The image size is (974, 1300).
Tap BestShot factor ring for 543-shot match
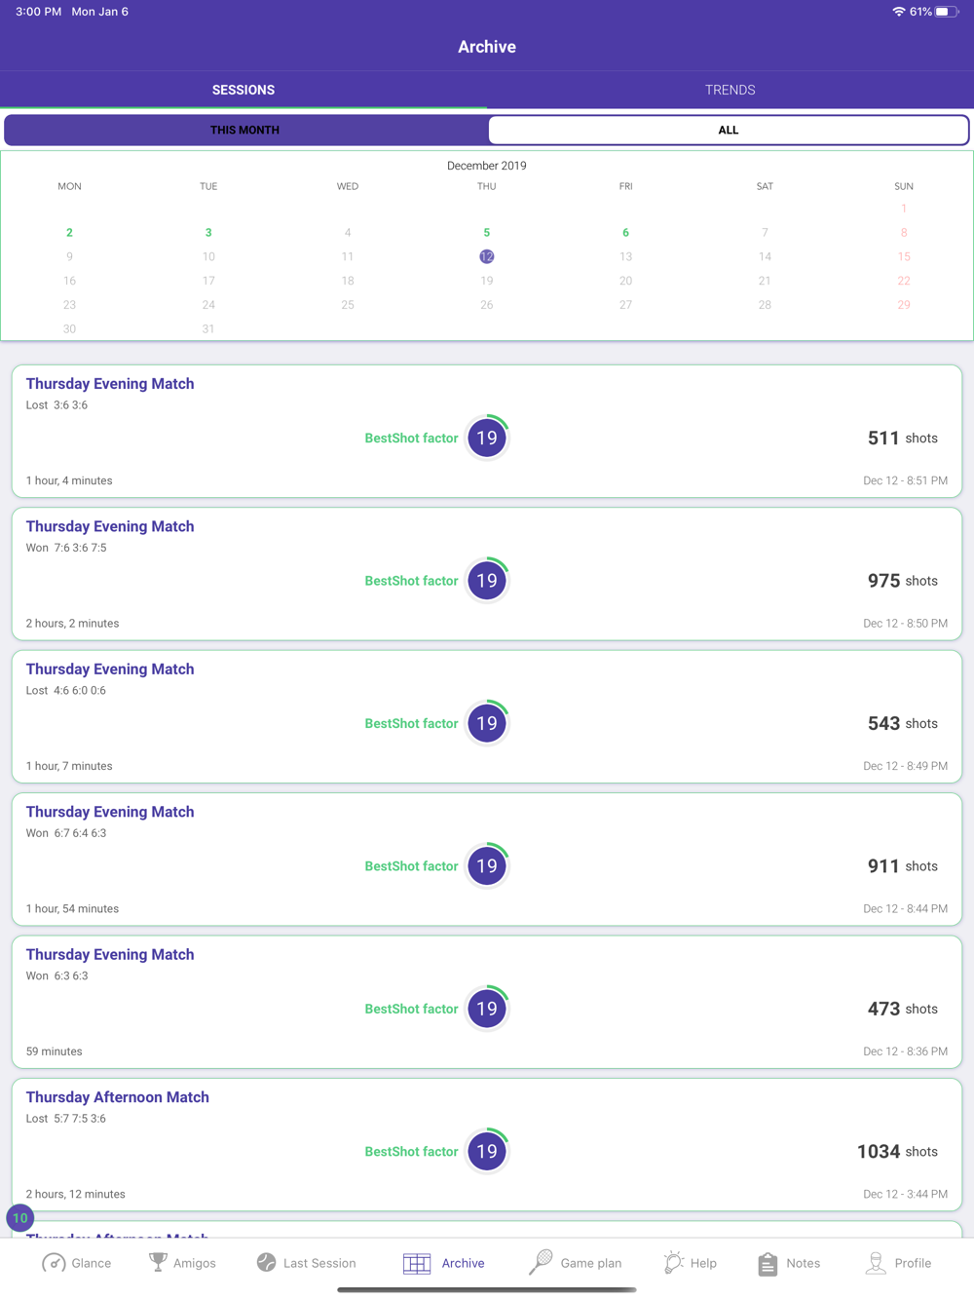point(487,723)
